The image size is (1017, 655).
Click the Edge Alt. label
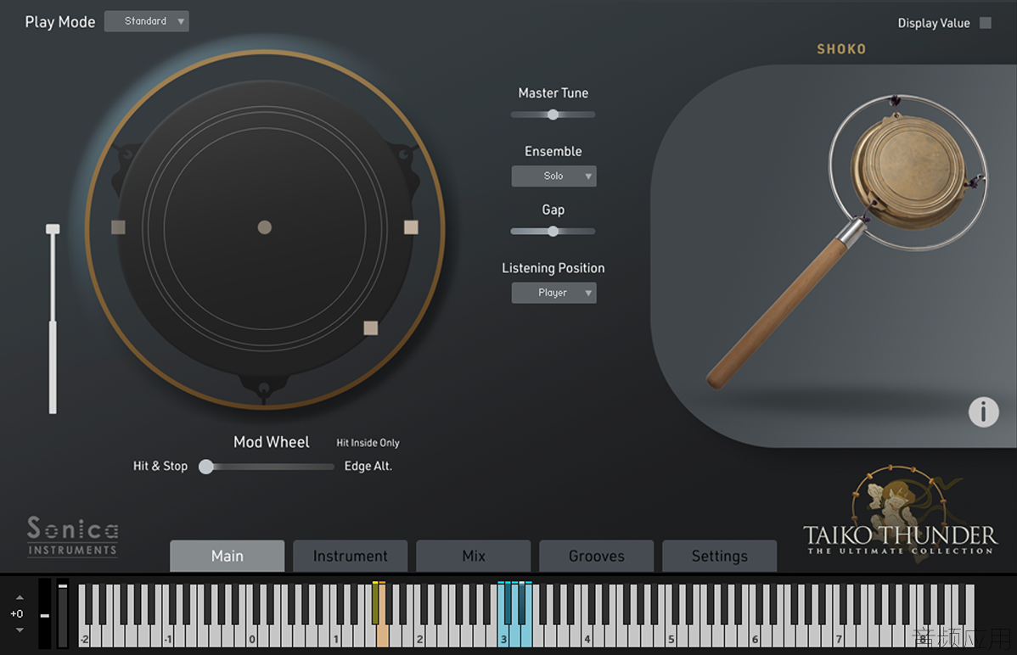pyautogui.click(x=368, y=466)
